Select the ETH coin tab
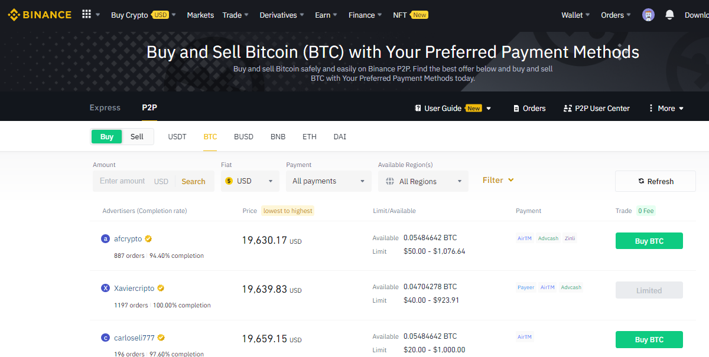Screen dimensions: 709x357 tap(310, 137)
